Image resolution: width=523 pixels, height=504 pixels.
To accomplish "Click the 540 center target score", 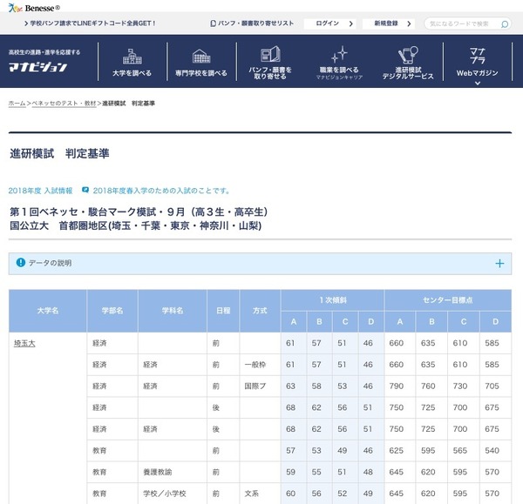I will click(492, 450).
